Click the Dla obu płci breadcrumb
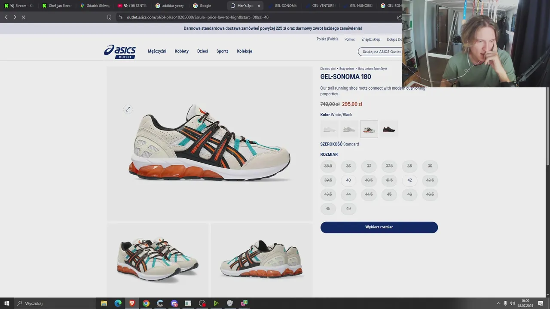This screenshot has width=550, height=309. point(328,69)
